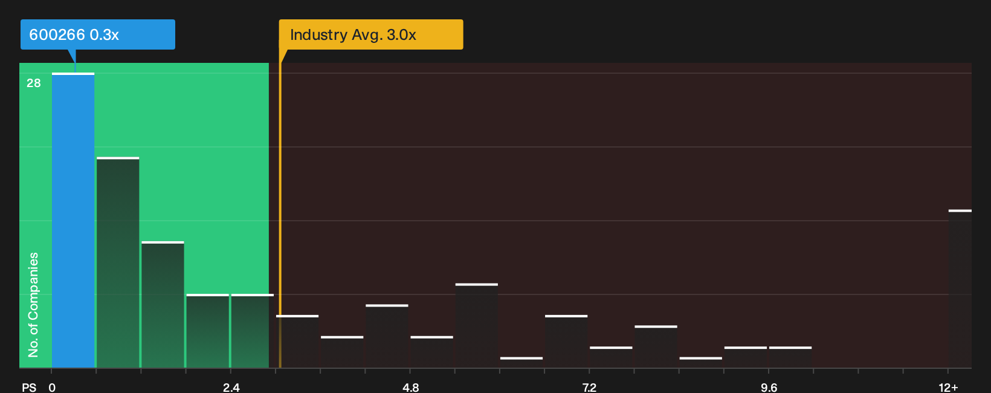Click the 0 x-axis tick label
The image size is (991, 393).
coord(52,388)
